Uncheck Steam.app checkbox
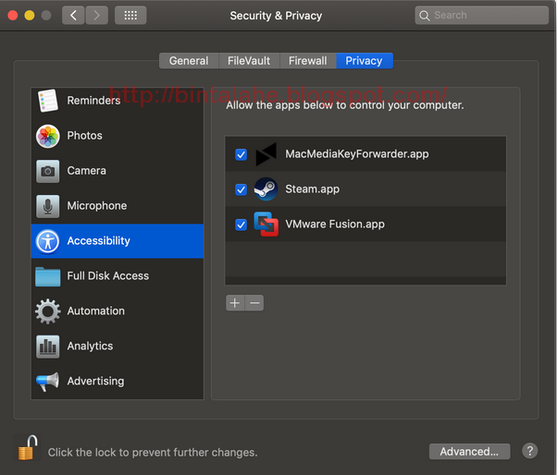 pyautogui.click(x=241, y=189)
